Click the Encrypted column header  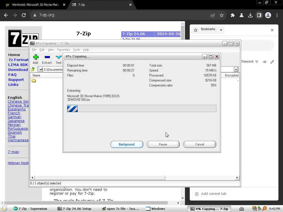(232, 76)
